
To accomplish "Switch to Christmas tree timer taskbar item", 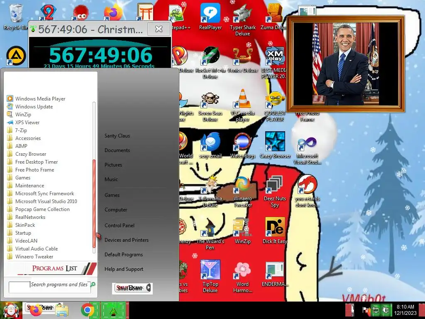I will point(113,311).
